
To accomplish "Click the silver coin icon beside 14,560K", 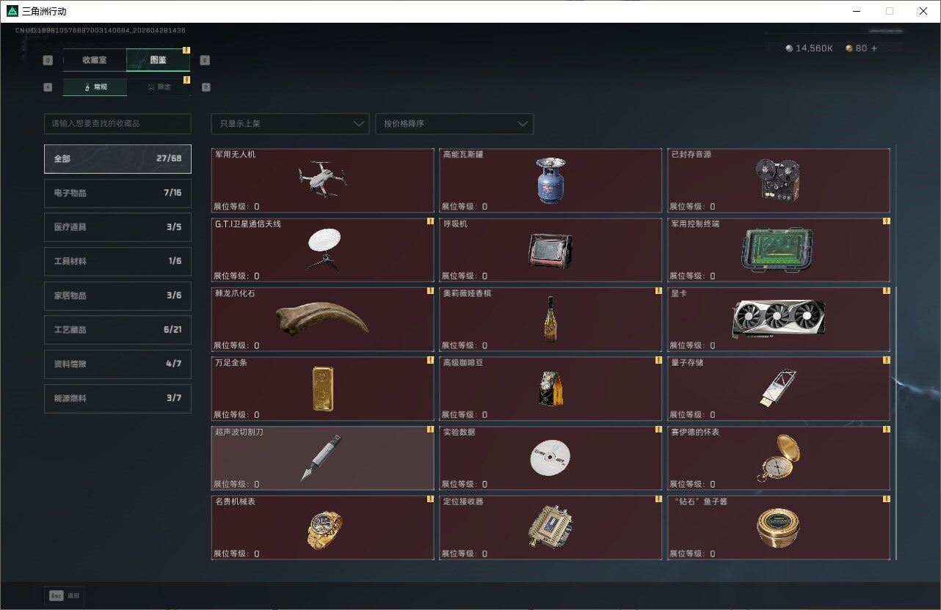I will (789, 48).
